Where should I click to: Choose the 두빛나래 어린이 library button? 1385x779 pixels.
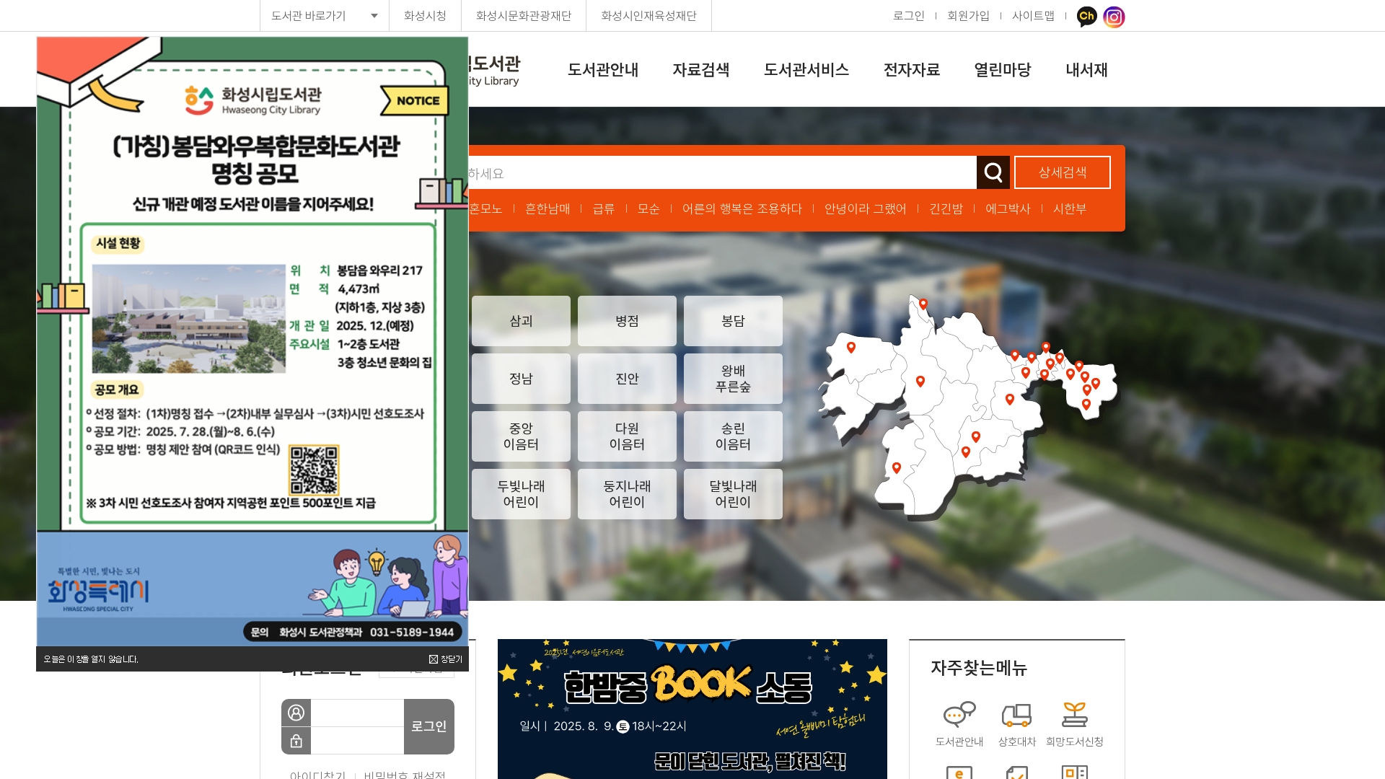coord(521,494)
